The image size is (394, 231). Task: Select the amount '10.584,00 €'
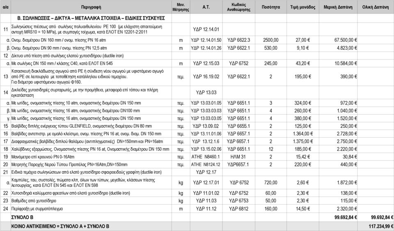[346, 63]
